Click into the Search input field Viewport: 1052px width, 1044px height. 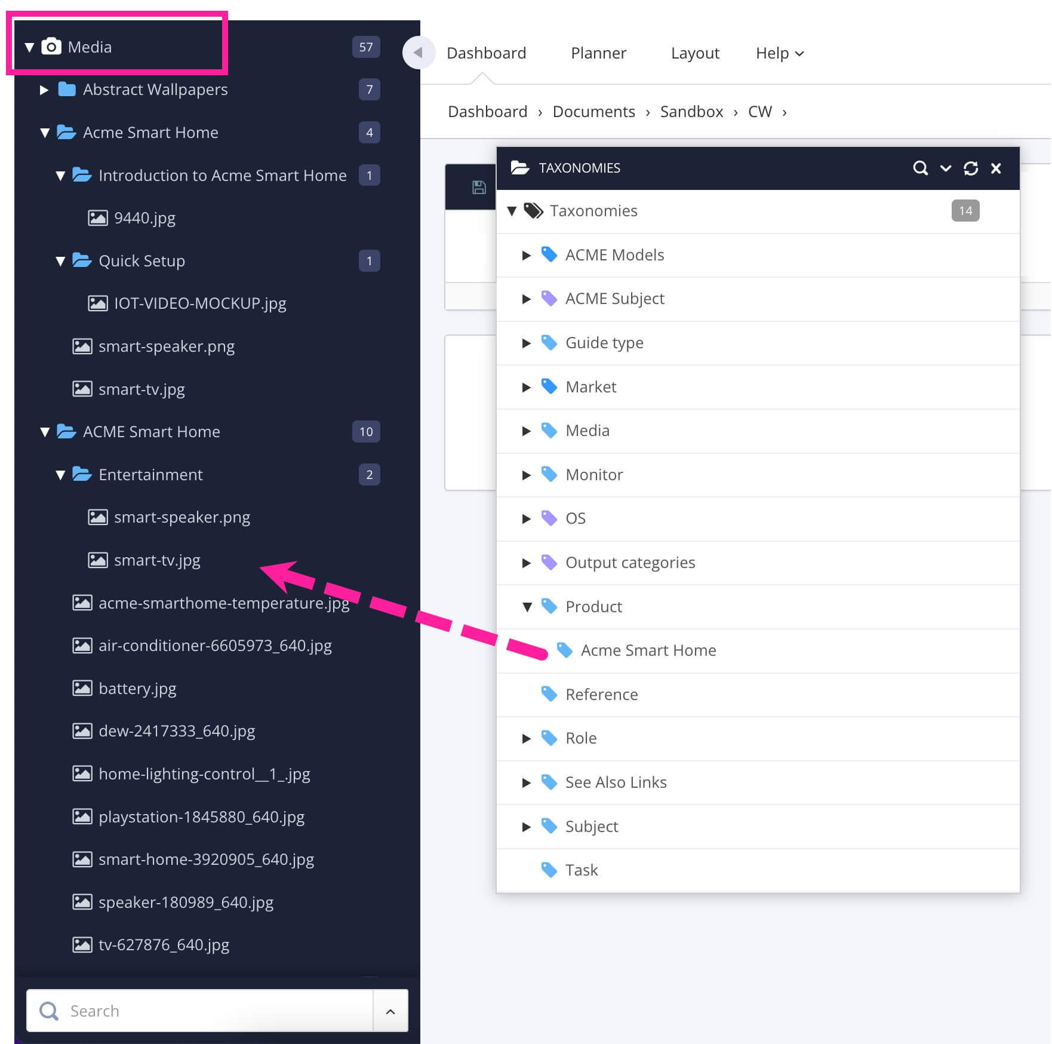point(215,1011)
